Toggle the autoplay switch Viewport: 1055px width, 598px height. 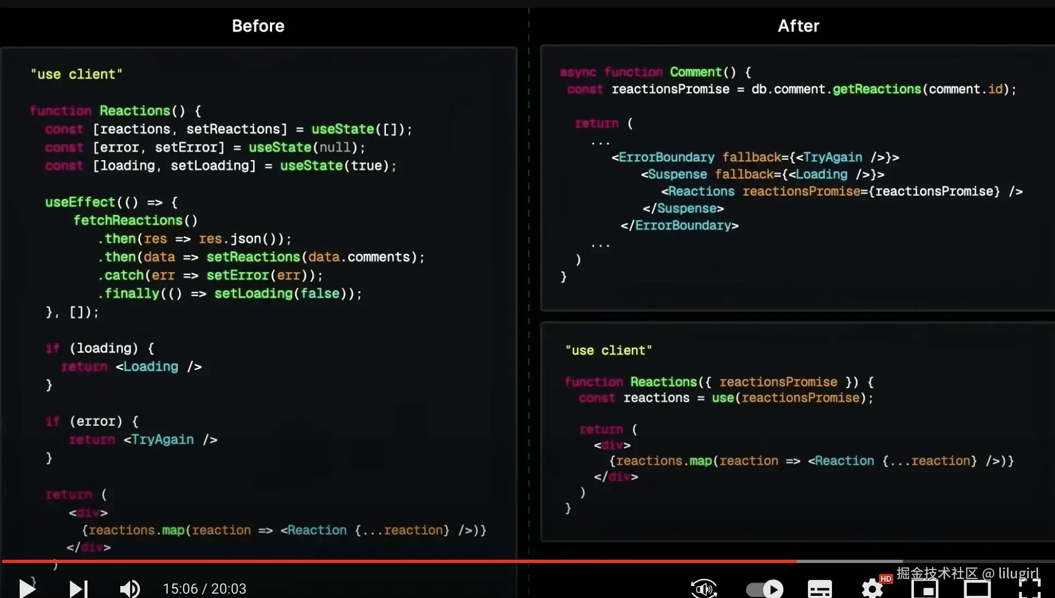(x=764, y=589)
